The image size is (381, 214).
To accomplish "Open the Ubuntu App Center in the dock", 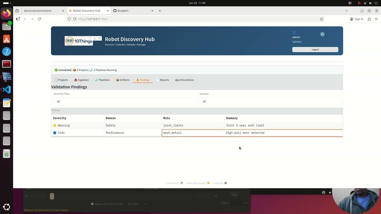I will click(7, 39).
